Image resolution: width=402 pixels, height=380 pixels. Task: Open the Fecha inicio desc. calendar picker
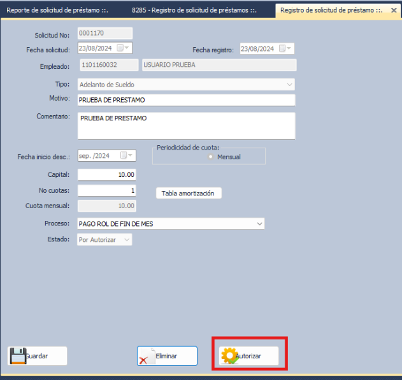click(129, 155)
